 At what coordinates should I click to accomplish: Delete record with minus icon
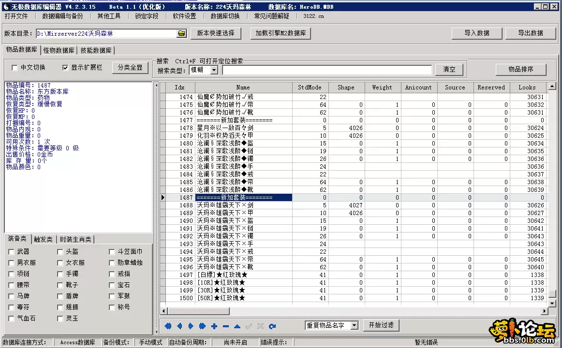[225, 326]
